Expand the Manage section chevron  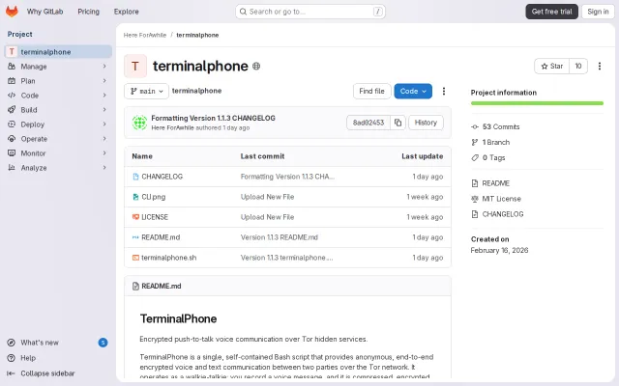click(104, 67)
